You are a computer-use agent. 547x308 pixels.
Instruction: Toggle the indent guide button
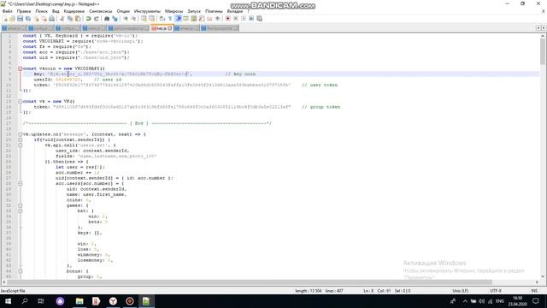pos(179,19)
